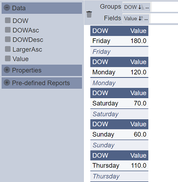This screenshot has height=182, width=178.
Task: Open ellipsis options on Value field chip
Action: [146, 19]
